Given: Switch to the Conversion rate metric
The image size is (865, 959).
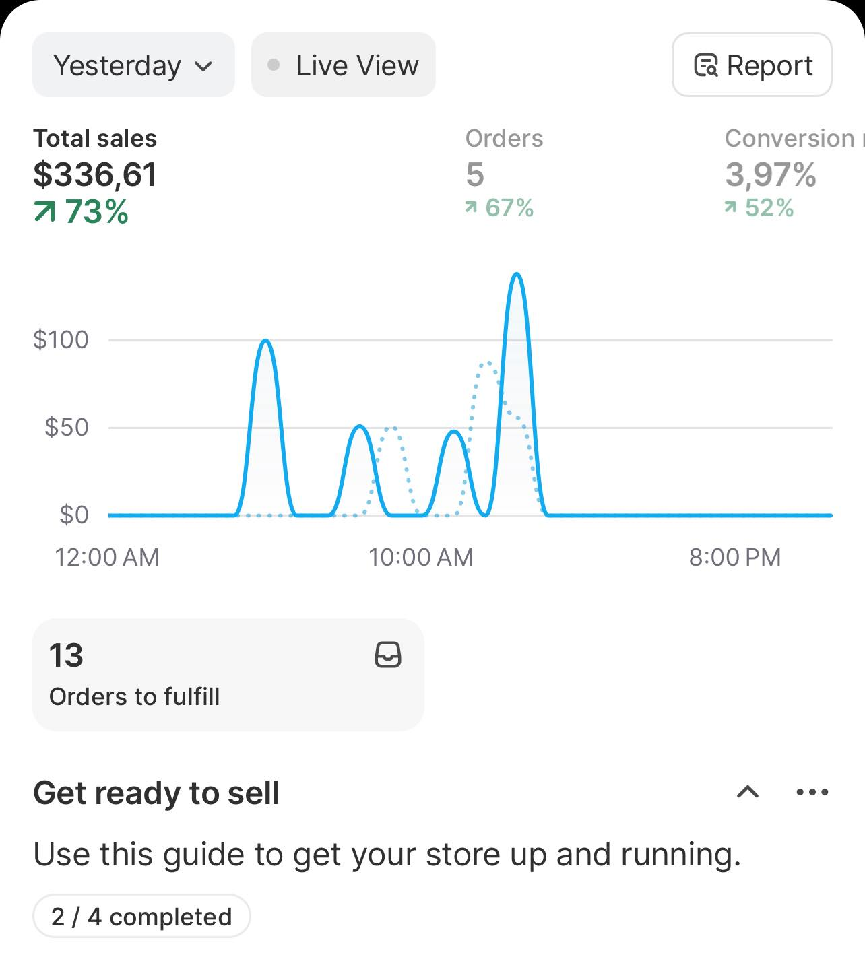Looking at the screenshot, I should 790,173.
